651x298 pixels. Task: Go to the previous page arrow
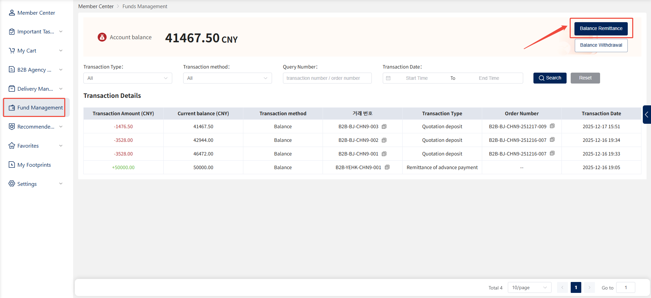click(x=562, y=287)
